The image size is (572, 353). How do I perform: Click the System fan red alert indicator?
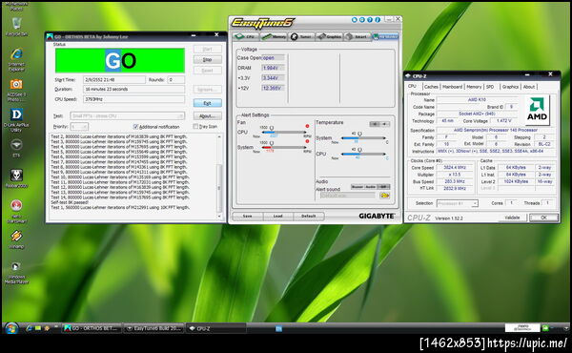(x=307, y=141)
